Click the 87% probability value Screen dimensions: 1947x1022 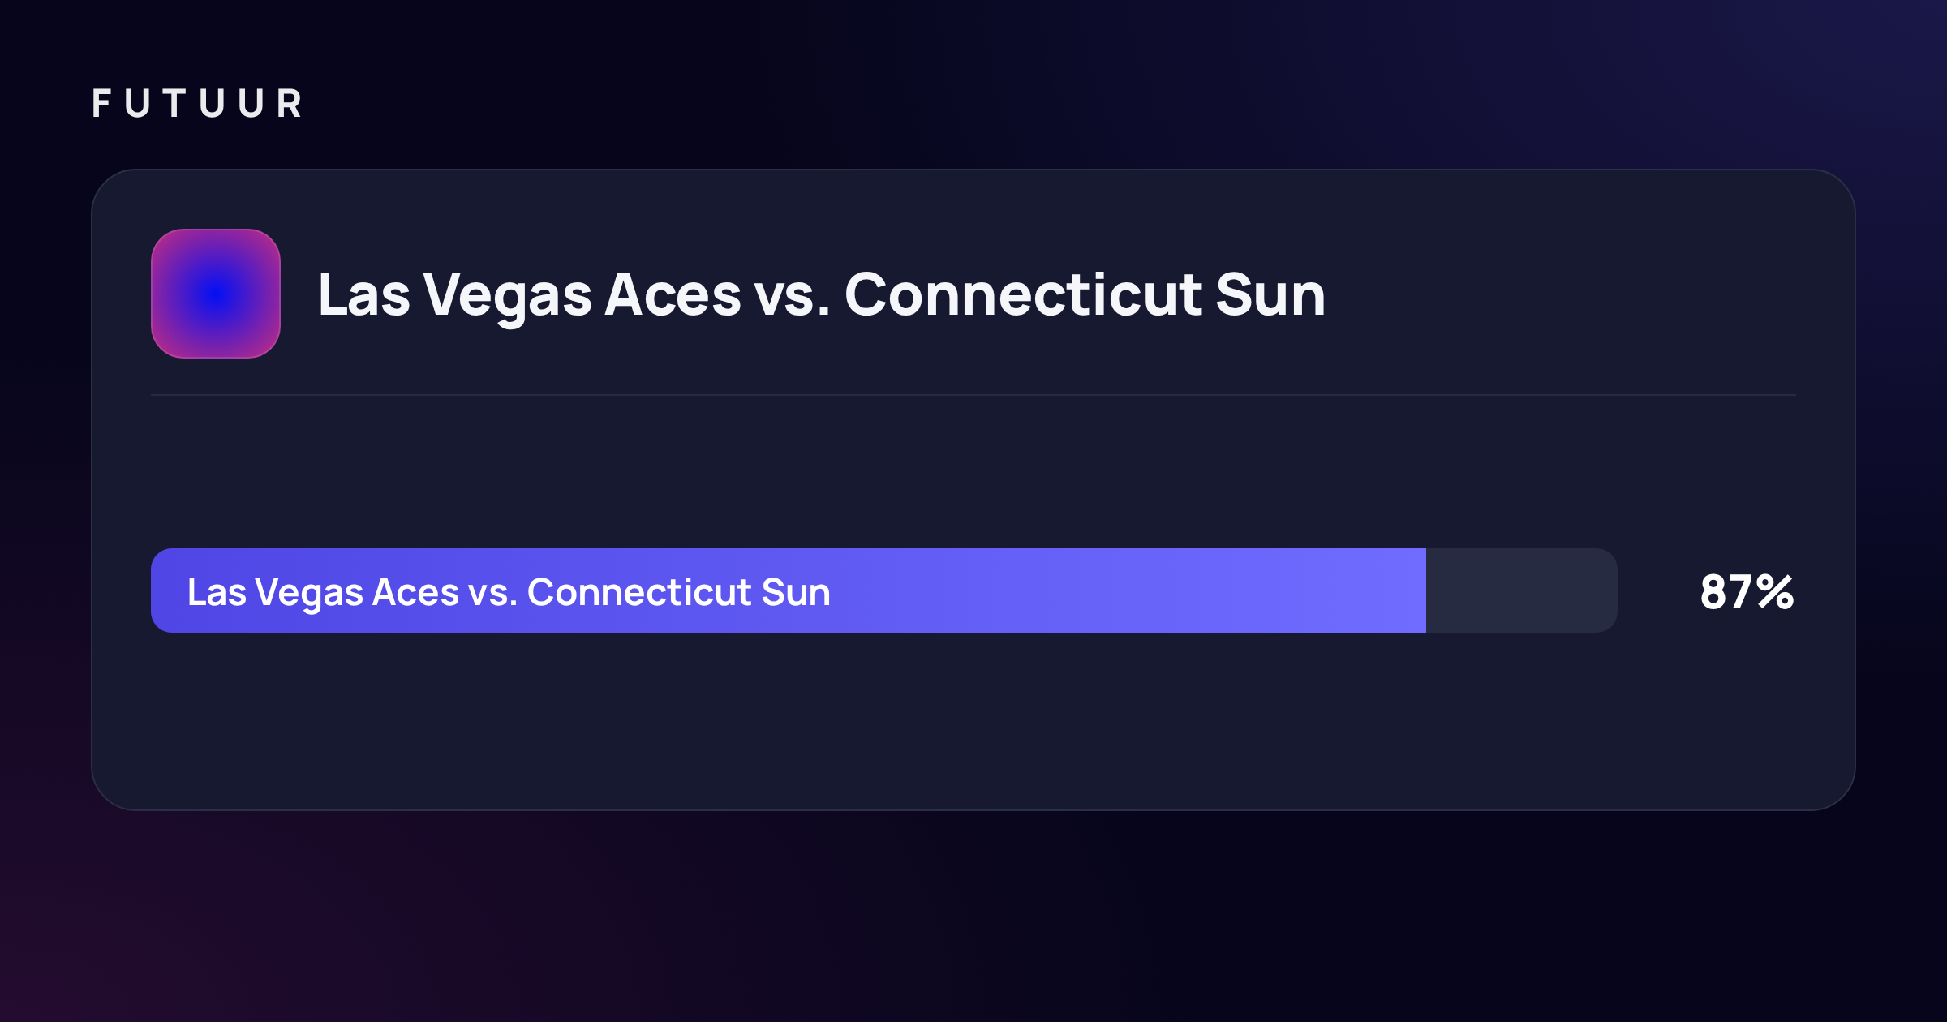tap(1747, 592)
